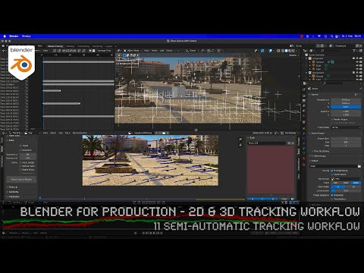Open the Stabilization sidebar tab
The image size is (364, 273).
299,165
